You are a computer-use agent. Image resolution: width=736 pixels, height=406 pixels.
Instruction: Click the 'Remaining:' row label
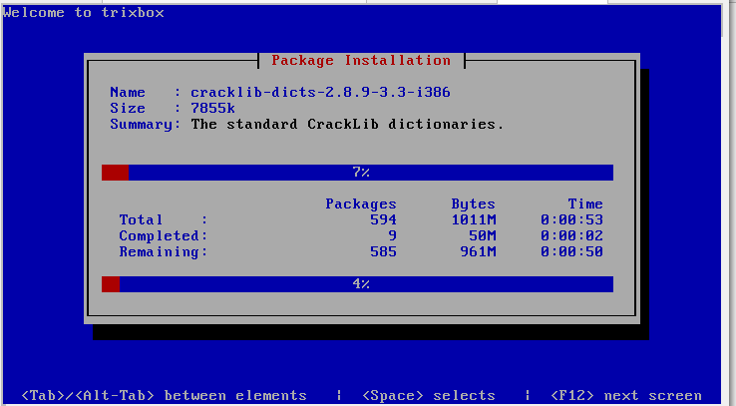164,251
